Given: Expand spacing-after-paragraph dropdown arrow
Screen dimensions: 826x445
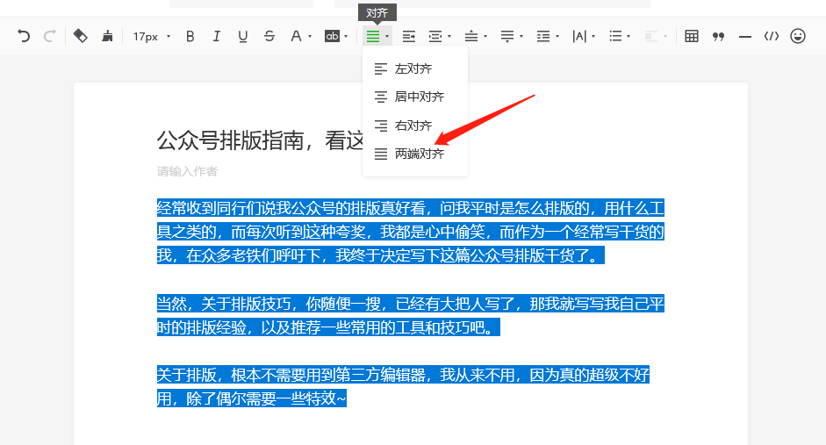Looking at the screenshot, I should tap(521, 36).
